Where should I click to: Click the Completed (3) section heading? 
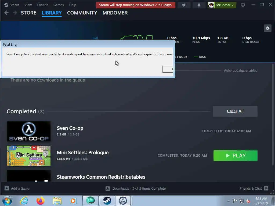pyautogui.click(x=26, y=111)
